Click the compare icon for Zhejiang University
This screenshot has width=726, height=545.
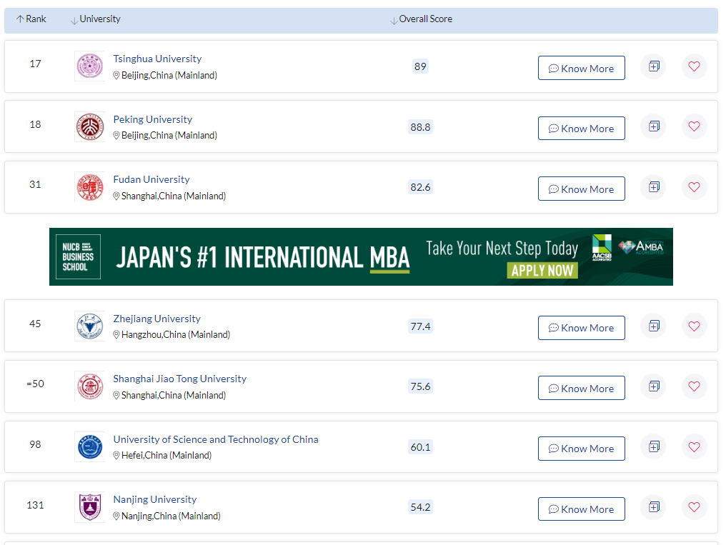click(x=653, y=326)
